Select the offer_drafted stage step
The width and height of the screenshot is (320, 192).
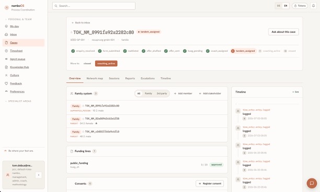point(152,51)
